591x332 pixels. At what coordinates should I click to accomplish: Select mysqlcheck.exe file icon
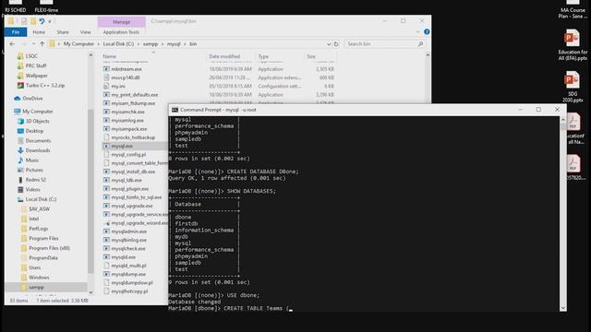point(106,248)
